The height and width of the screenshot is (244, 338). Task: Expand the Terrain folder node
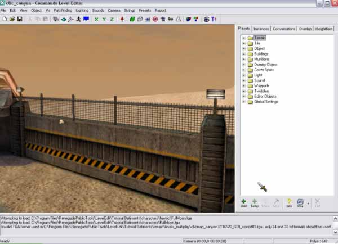pos(244,38)
